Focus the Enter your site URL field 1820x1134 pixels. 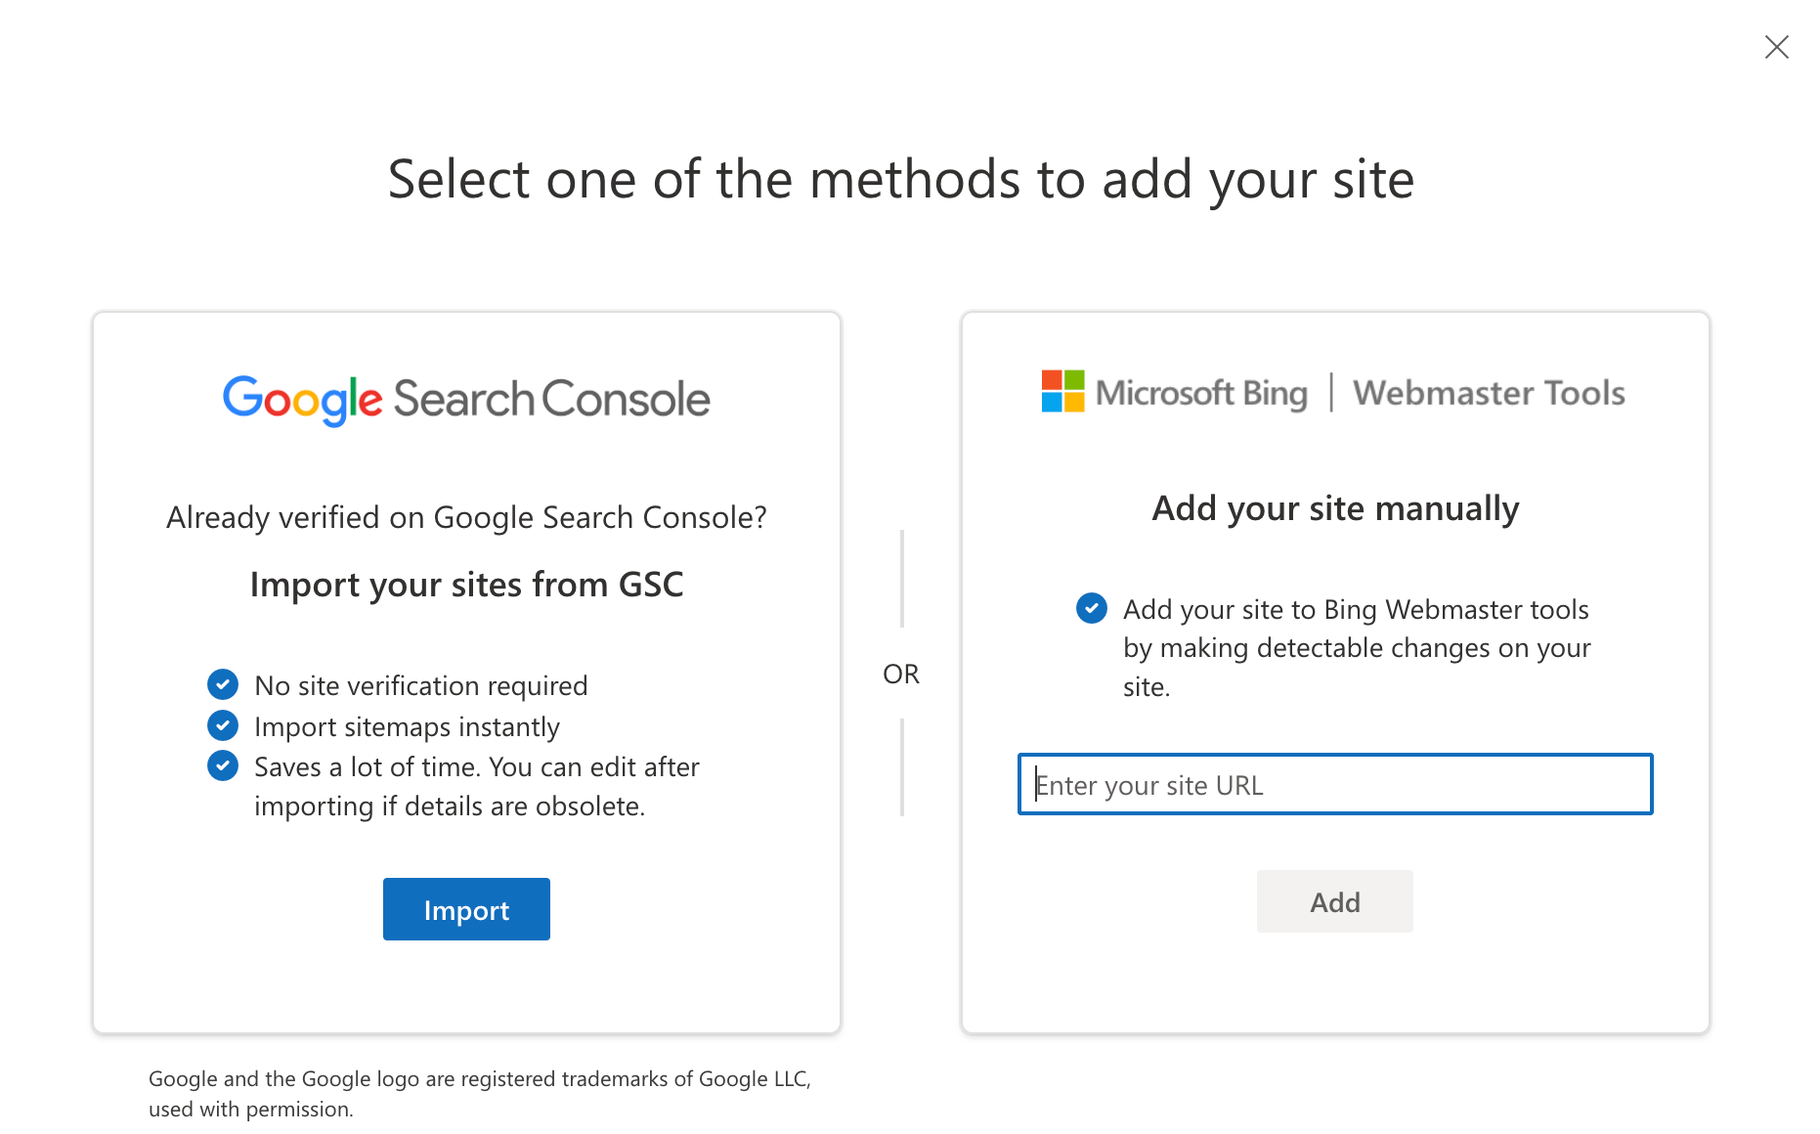tap(1334, 784)
